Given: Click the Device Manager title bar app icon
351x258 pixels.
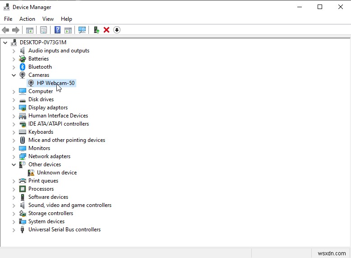Looking at the screenshot, I should [x=6, y=7].
